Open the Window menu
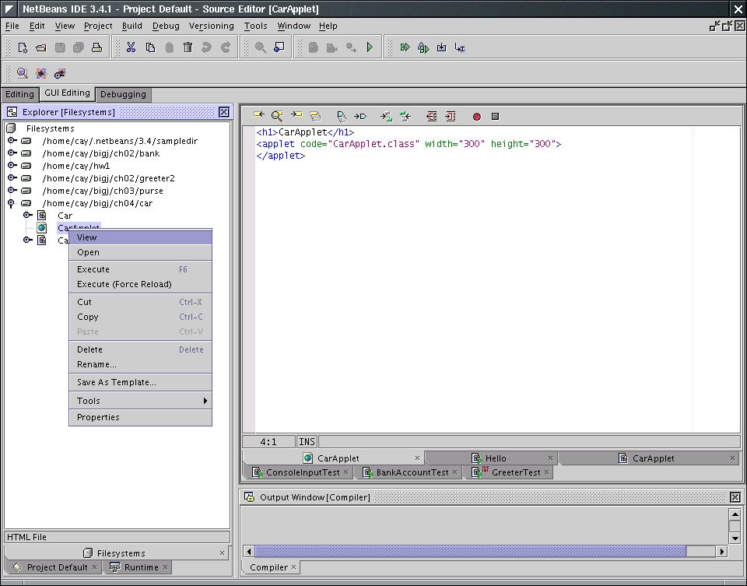Image resolution: width=747 pixels, height=586 pixels. pyautogui.click(x=293, y=26)
